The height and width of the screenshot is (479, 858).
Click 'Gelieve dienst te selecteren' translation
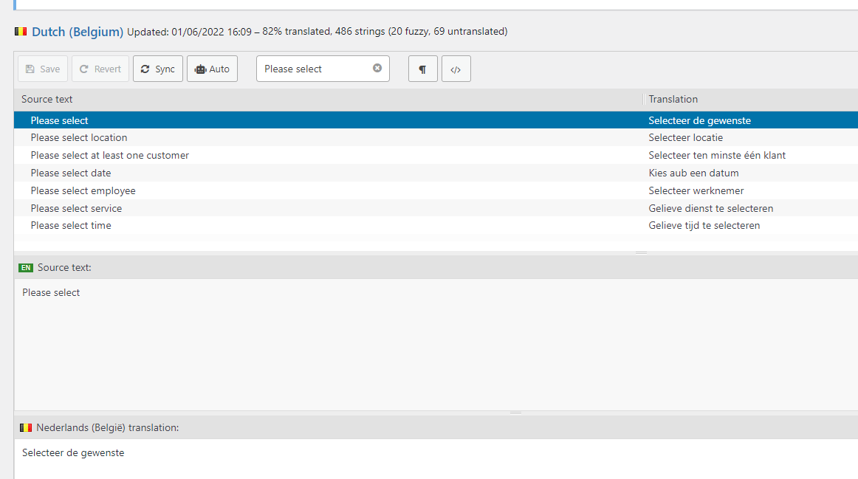(711, 208)
